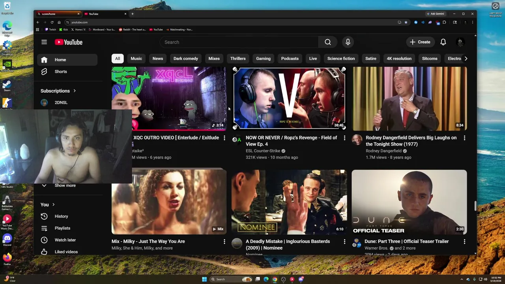
Task: Select the Music filter chip
Action: tap(136, 58)
